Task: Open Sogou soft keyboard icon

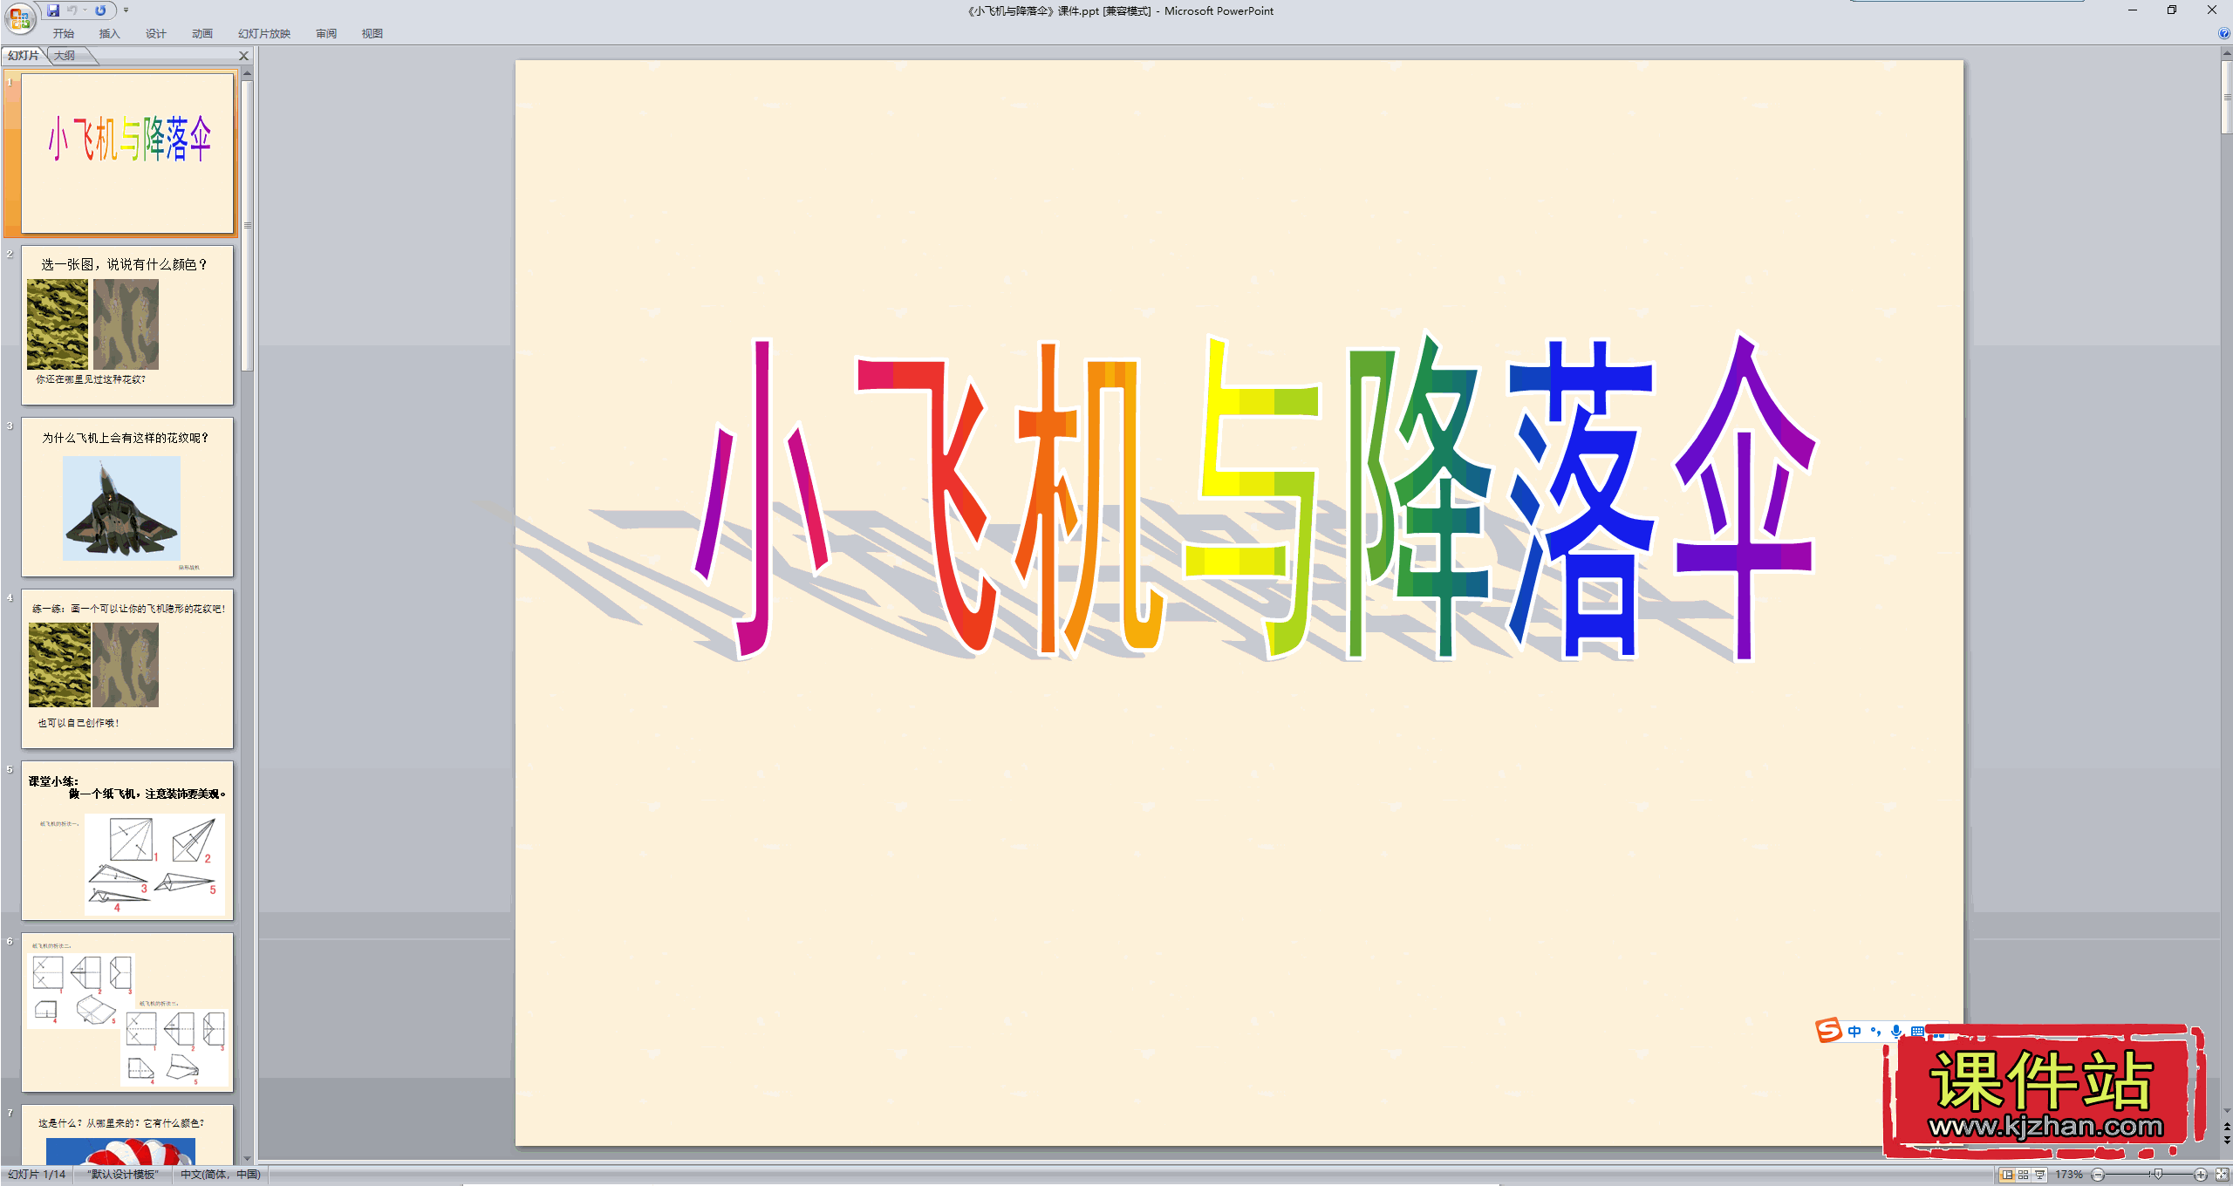Action: pos(1917,1031)
